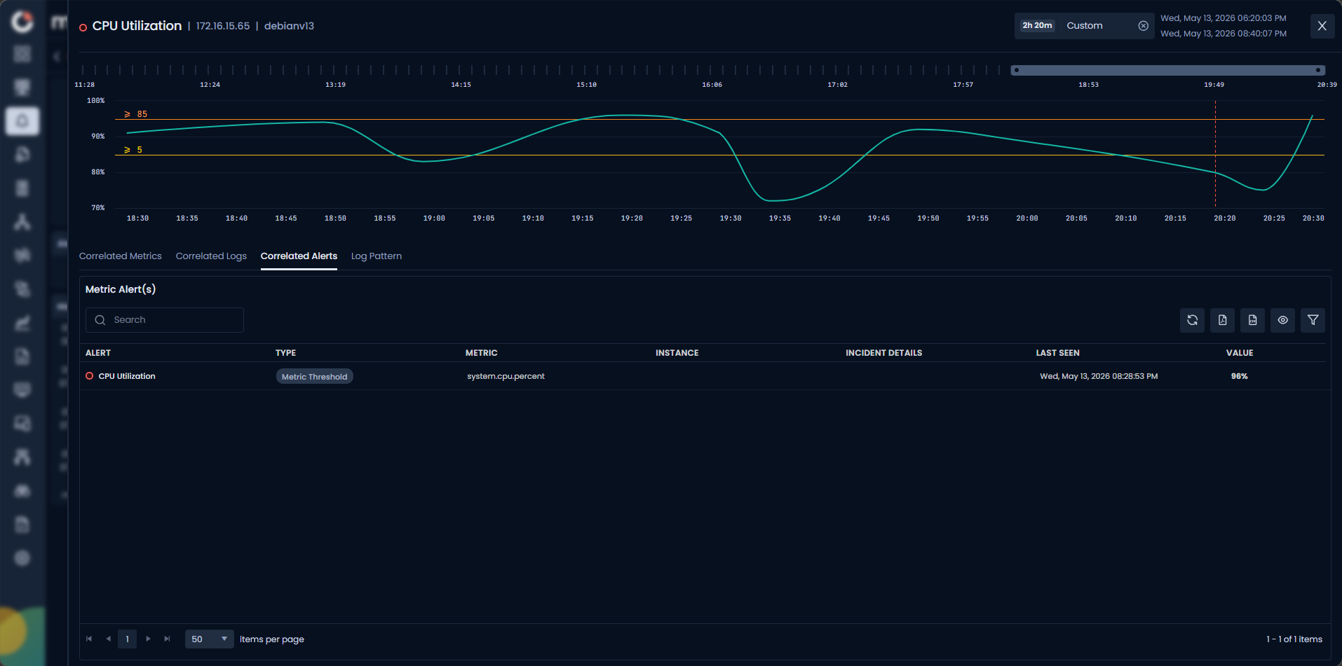1342x666 pixels.
Task: Click the Metric Alert(s) heading
Action: 121,289
